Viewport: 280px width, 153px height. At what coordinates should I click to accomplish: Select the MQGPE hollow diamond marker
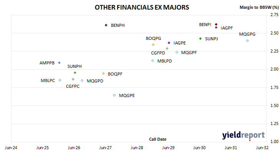[114, 95]
